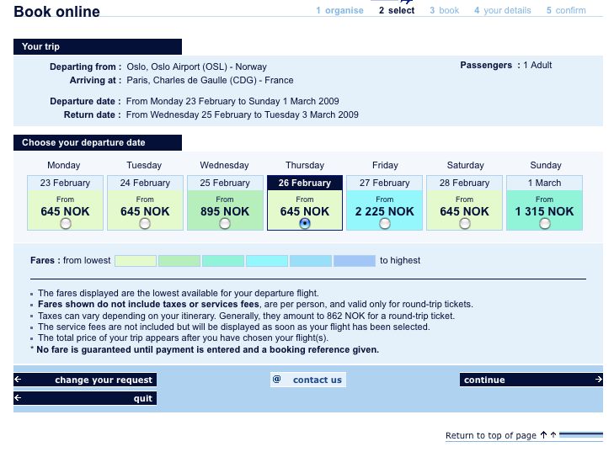The width and height of the screenshot is (614, 452).
Task: Click the Book online page title
Action: click(x=56, y=11)
